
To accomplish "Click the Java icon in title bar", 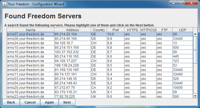I will [4, 4].
